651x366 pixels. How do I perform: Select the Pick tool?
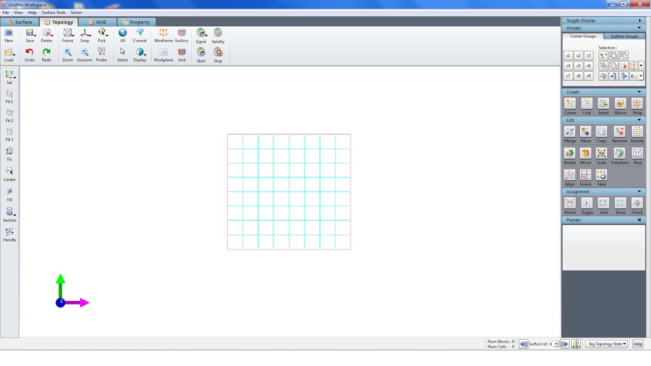[x=102, y=33]
